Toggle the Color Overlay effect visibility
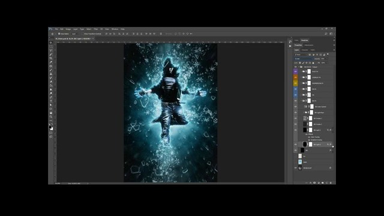Viewport: 384px width, 216px height. (309, 137)
